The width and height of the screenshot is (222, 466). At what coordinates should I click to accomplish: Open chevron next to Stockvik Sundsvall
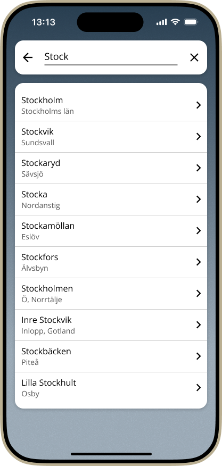click(199, 136)
